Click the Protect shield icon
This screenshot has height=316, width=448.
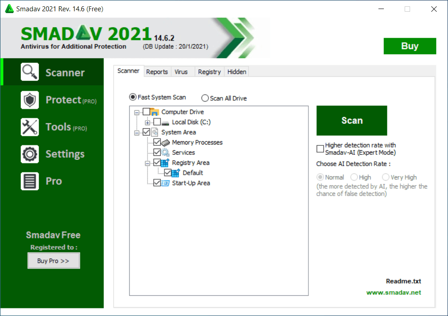[x=30, y=100]
